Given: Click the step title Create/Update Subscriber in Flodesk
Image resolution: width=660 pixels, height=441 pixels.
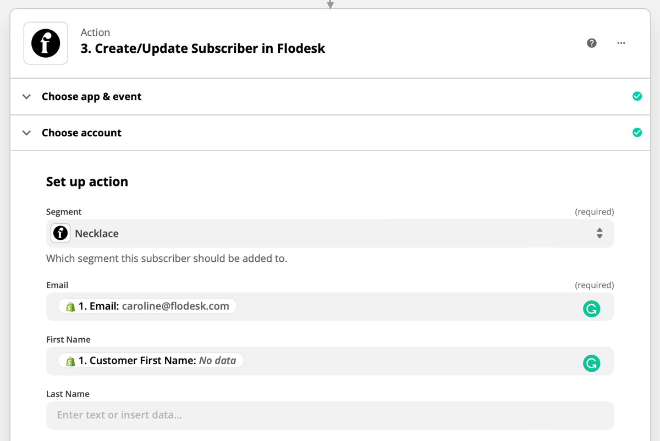Looking at the screenshot, I should click(x=203, y=48).
